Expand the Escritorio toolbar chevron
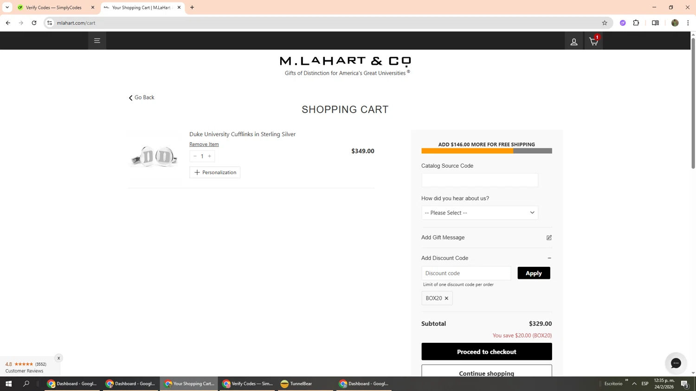 tap(626, 380)
